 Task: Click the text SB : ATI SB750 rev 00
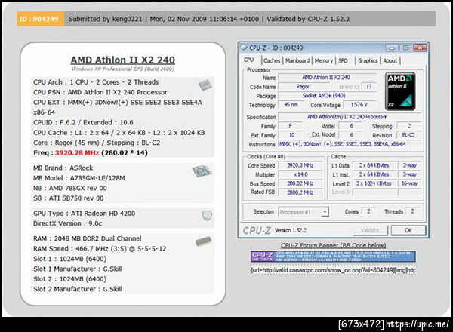coord(69,198)
